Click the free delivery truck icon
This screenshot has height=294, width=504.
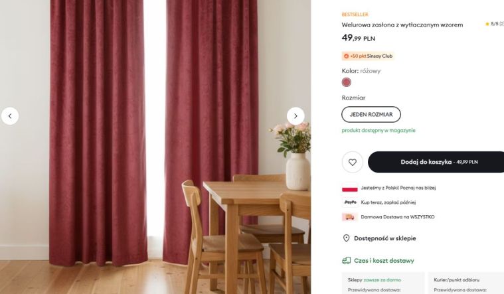click(x=350, y=217)
